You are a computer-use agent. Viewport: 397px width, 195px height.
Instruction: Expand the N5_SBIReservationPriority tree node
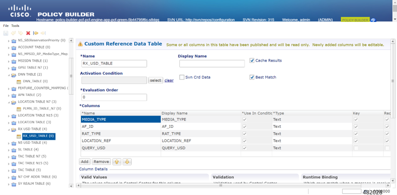tap(9, 41)
